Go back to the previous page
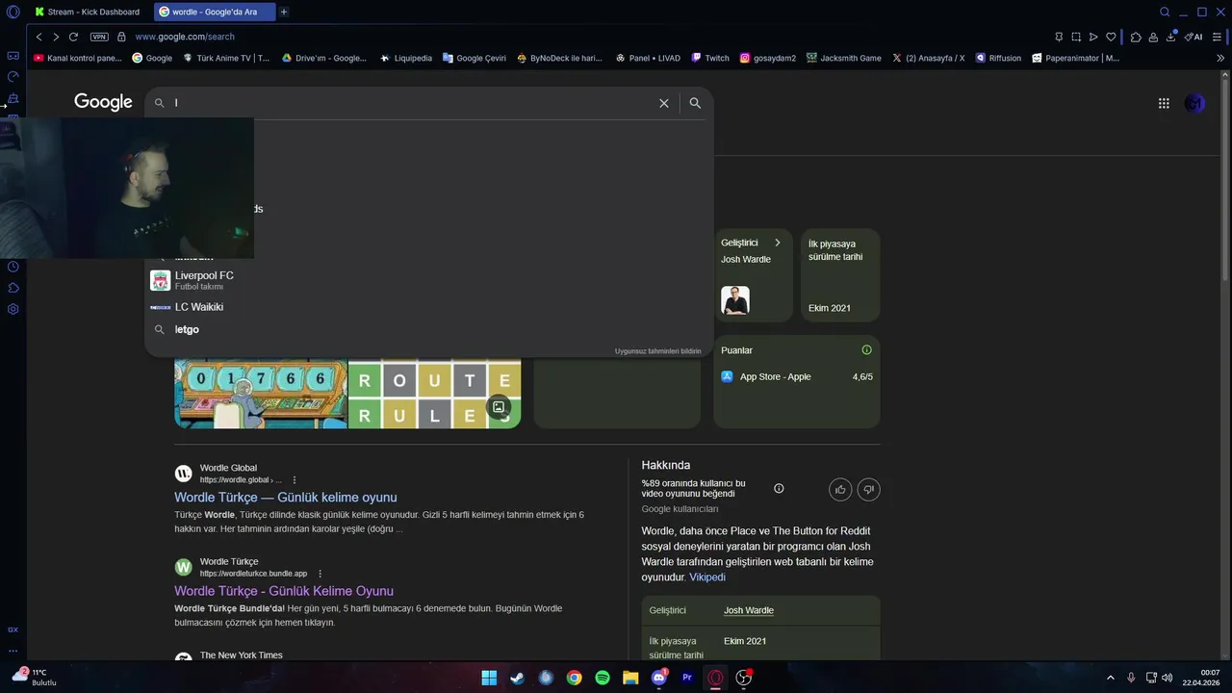 38,37
